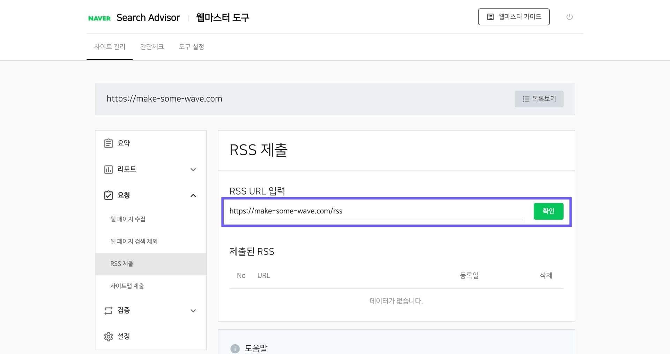Expand the 리포트 section chevron

click(x=193, y=170)
